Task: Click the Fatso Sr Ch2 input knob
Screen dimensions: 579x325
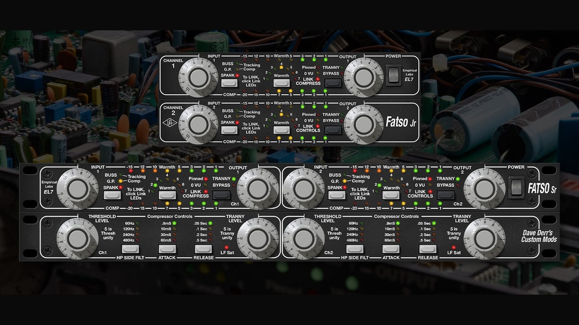Action: tap(303, 189)
